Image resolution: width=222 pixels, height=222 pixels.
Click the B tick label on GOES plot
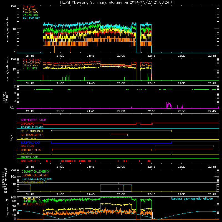point(15,94)
